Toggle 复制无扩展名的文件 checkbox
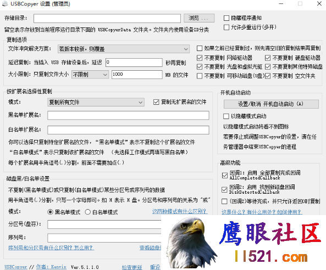The width and height of the screenshot is (326, 270). (156, 102)
